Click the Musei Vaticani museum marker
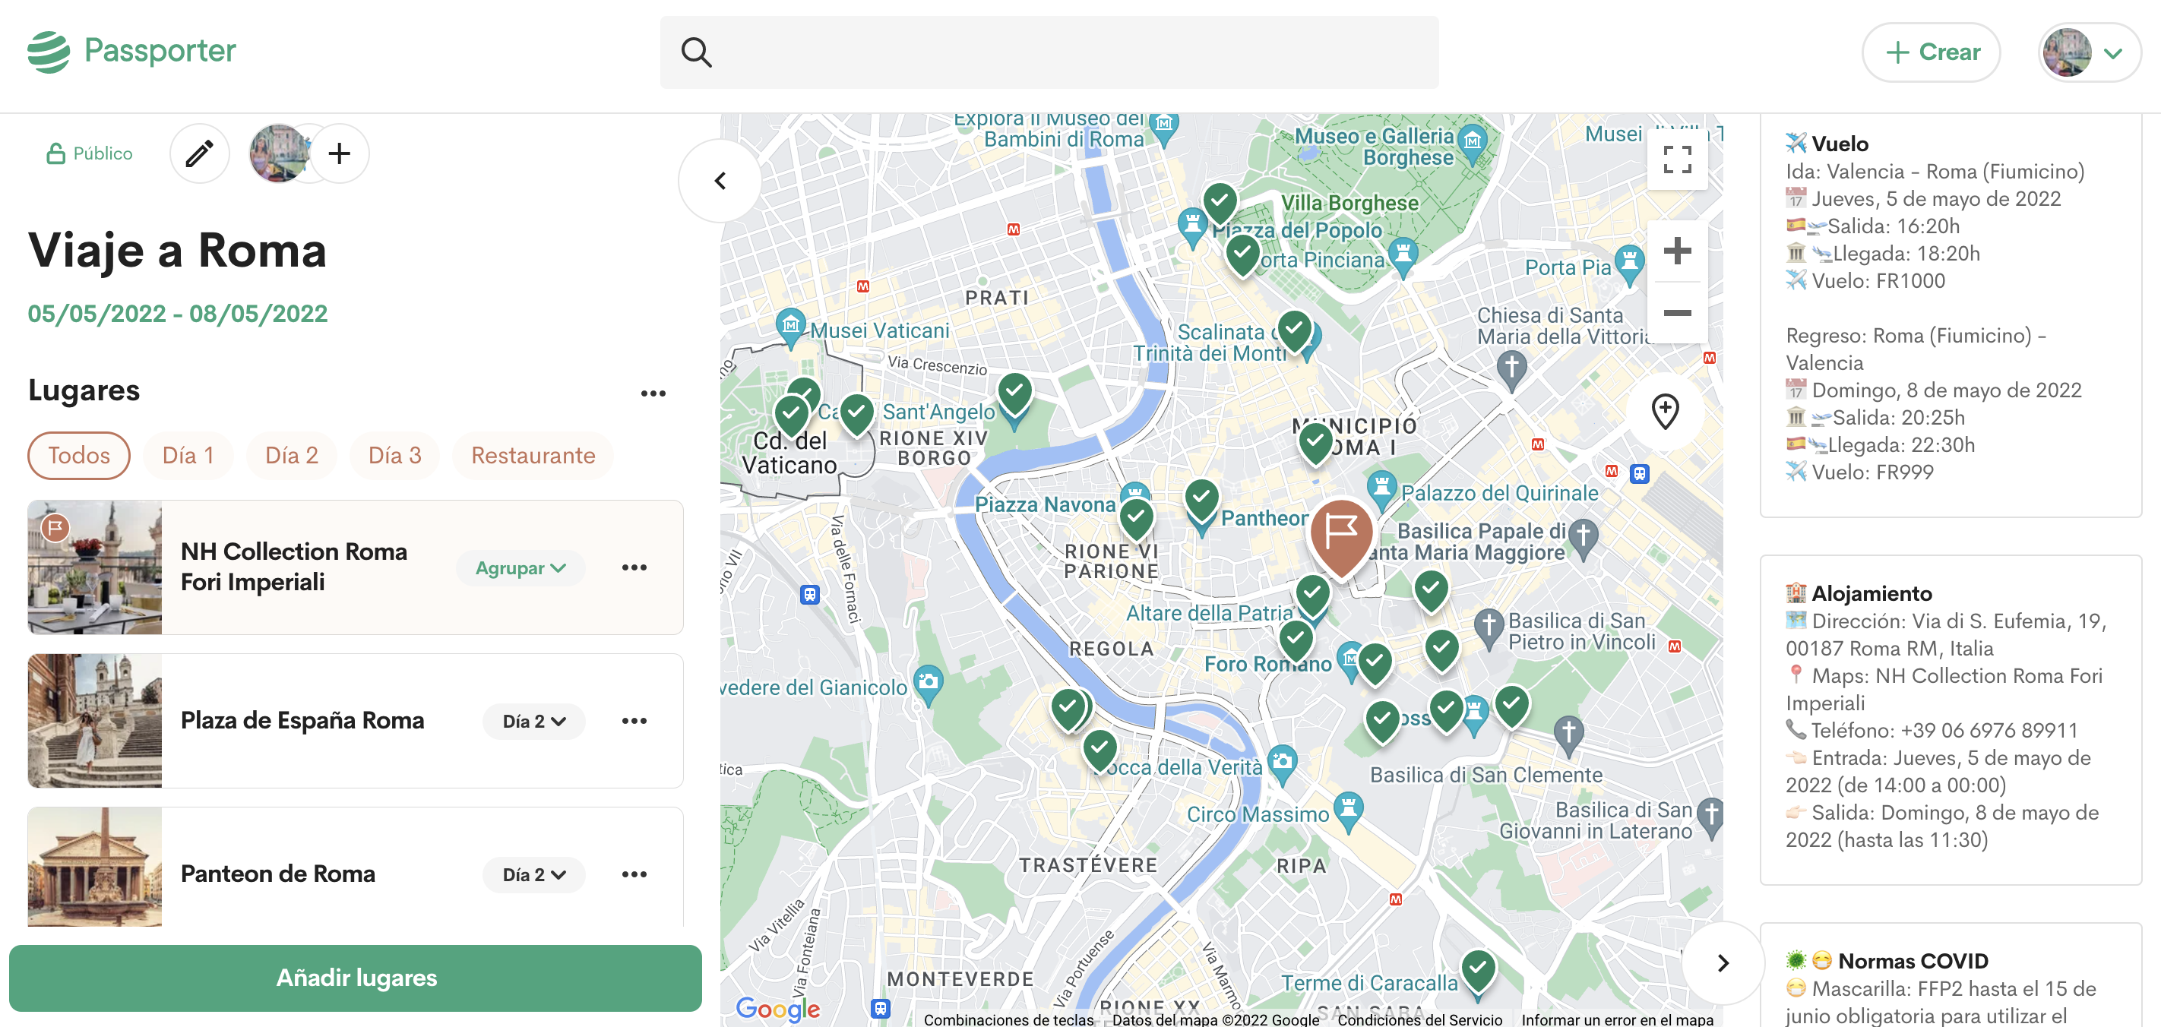 pos(790,328)
